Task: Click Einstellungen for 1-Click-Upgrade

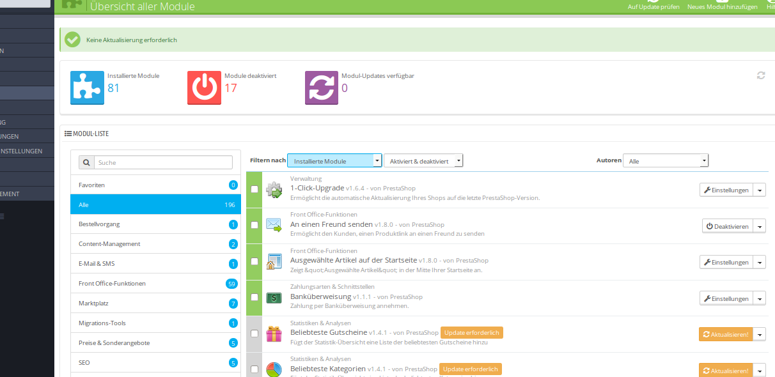Action: coord(726,190)
